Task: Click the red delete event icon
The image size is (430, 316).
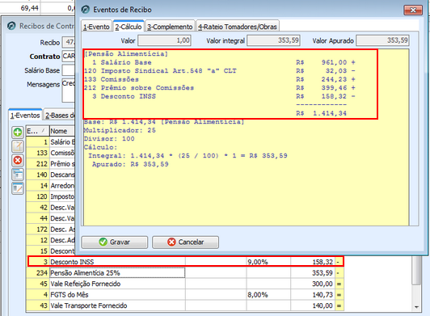Action: [18, 160]
